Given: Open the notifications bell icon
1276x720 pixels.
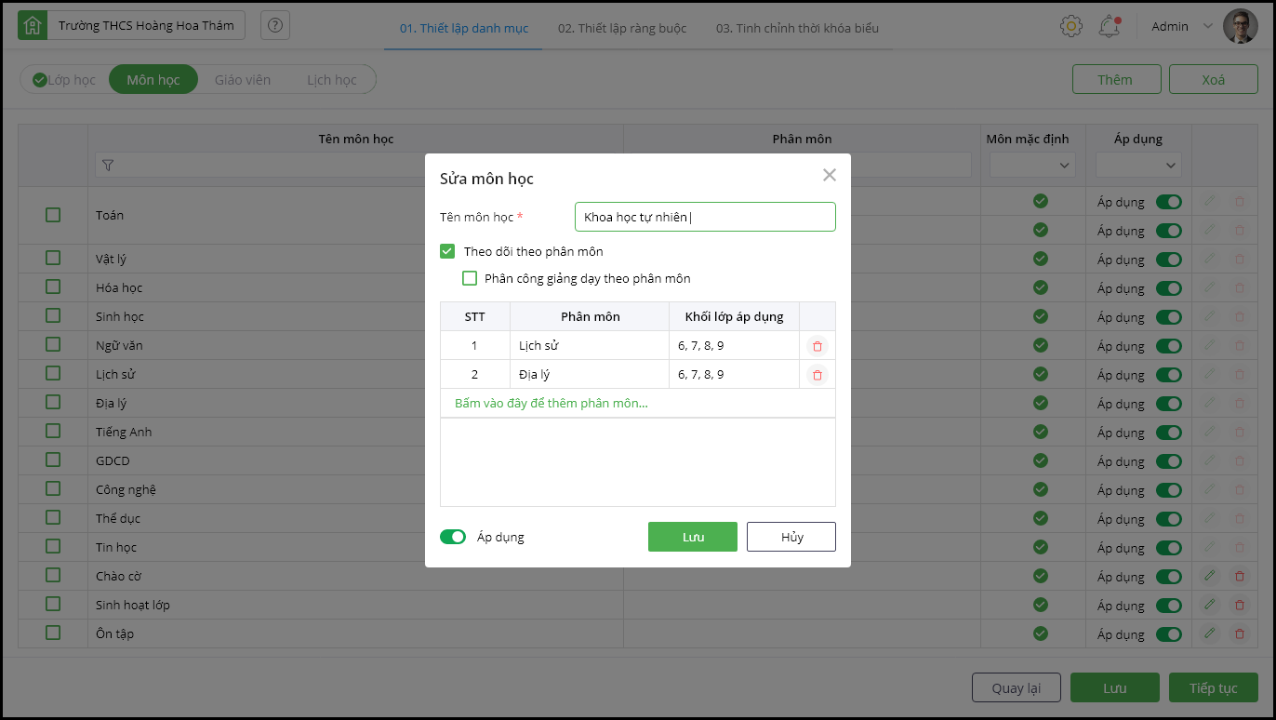Looking at the screenshot, I should click(x=1109, y=27).
